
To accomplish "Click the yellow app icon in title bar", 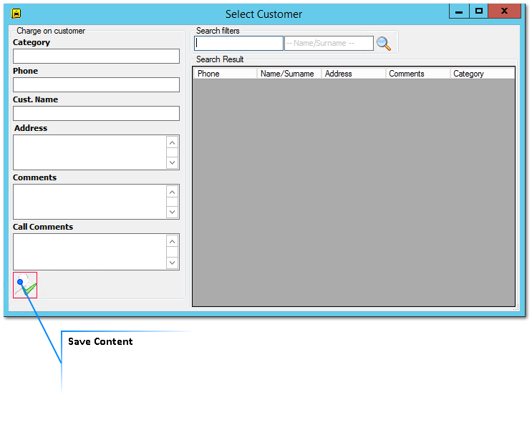I will 16,14.
